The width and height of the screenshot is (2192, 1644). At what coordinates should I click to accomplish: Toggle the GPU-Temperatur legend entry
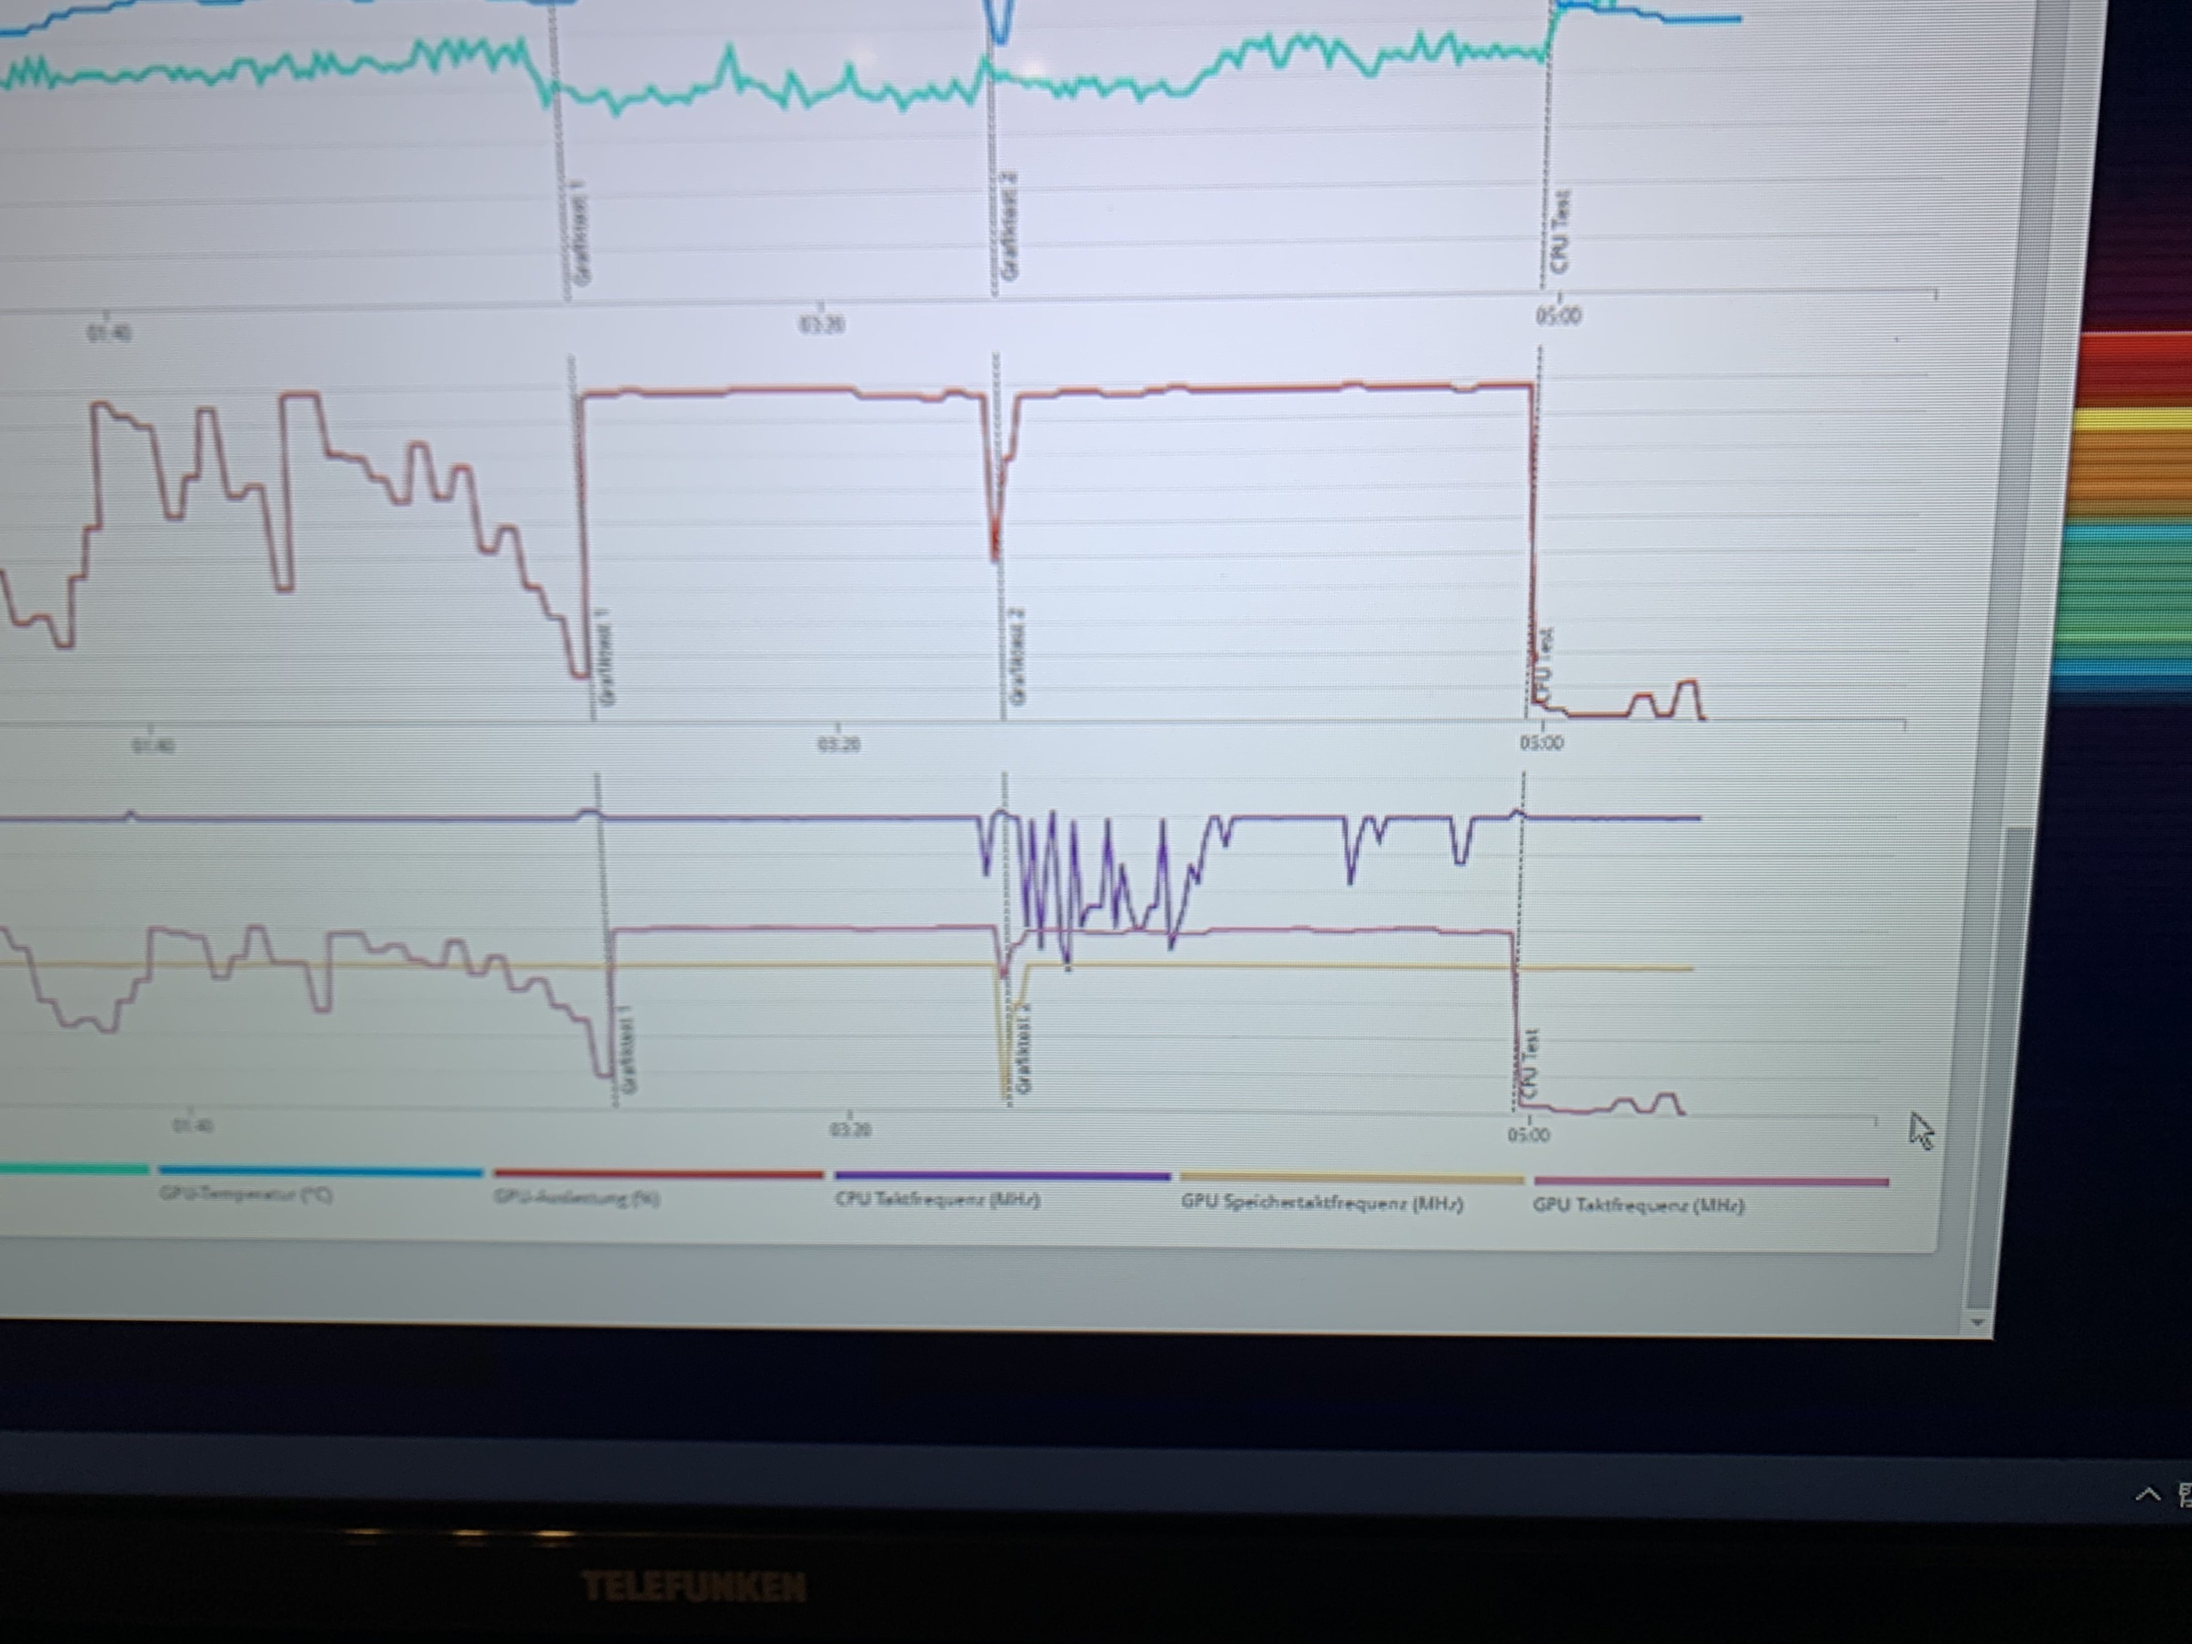[x=246, y=1194]
